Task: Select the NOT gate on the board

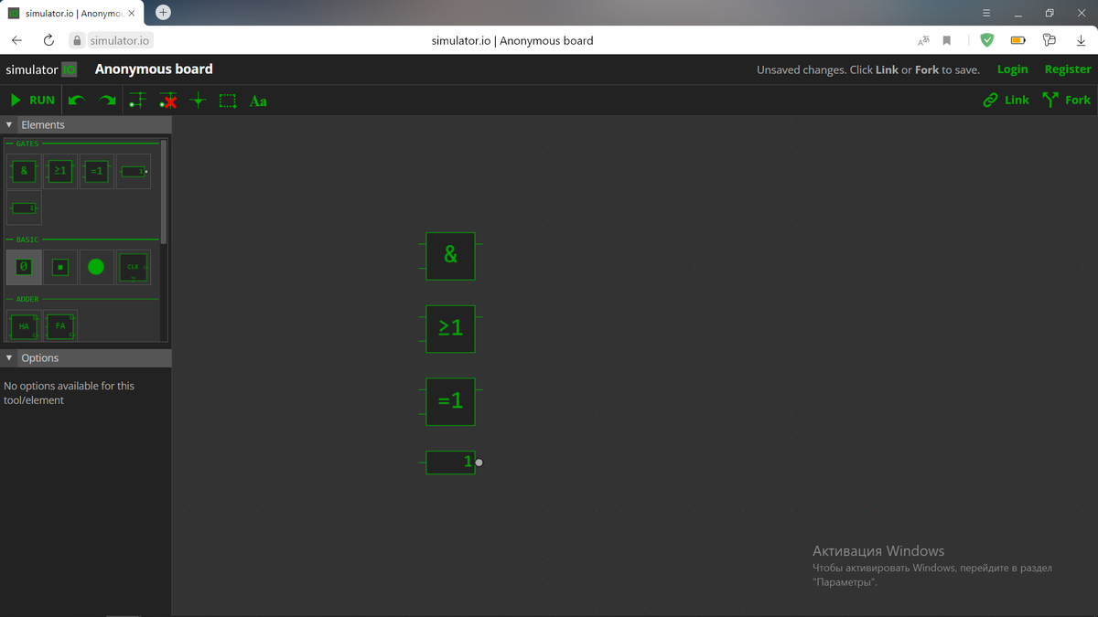Action: coord(450,463)
